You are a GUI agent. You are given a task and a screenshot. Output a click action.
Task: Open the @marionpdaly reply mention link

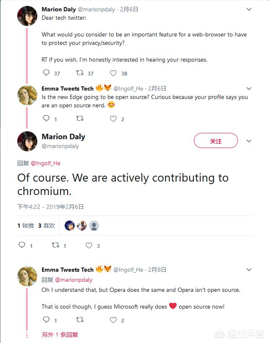point(73,280)
